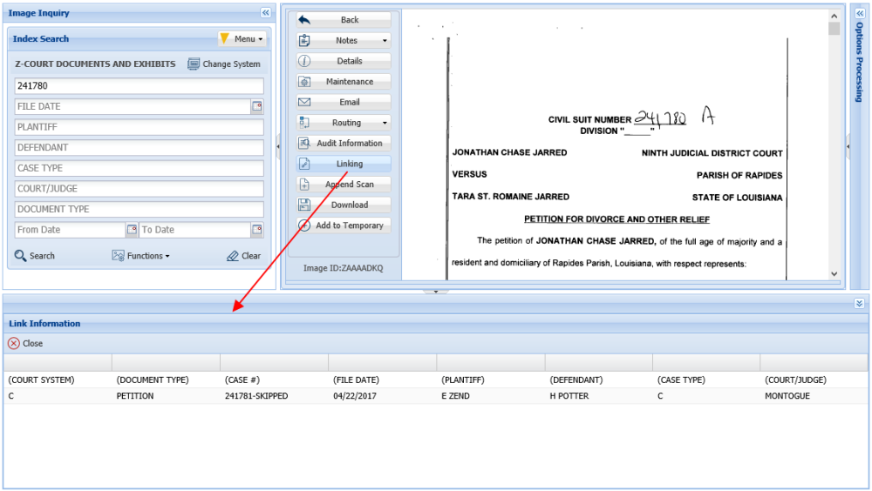
Task: Download the document
Action: coord(343,205)
